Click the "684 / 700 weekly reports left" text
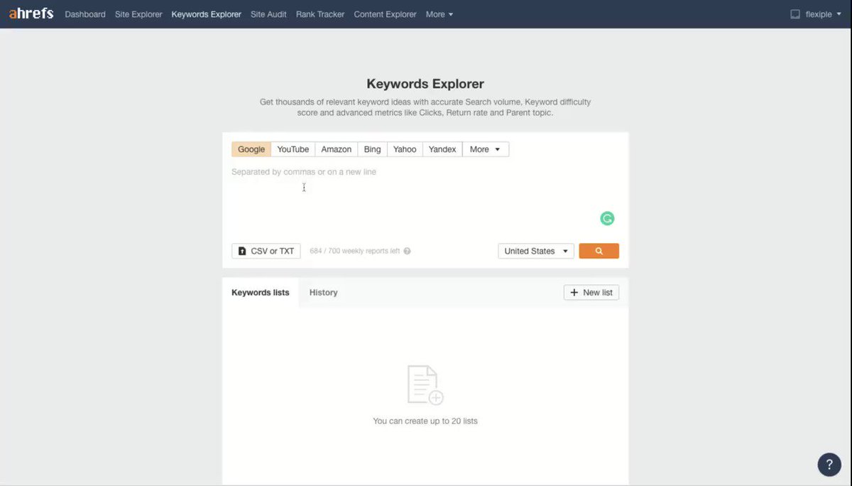 (x=355, y=251)
